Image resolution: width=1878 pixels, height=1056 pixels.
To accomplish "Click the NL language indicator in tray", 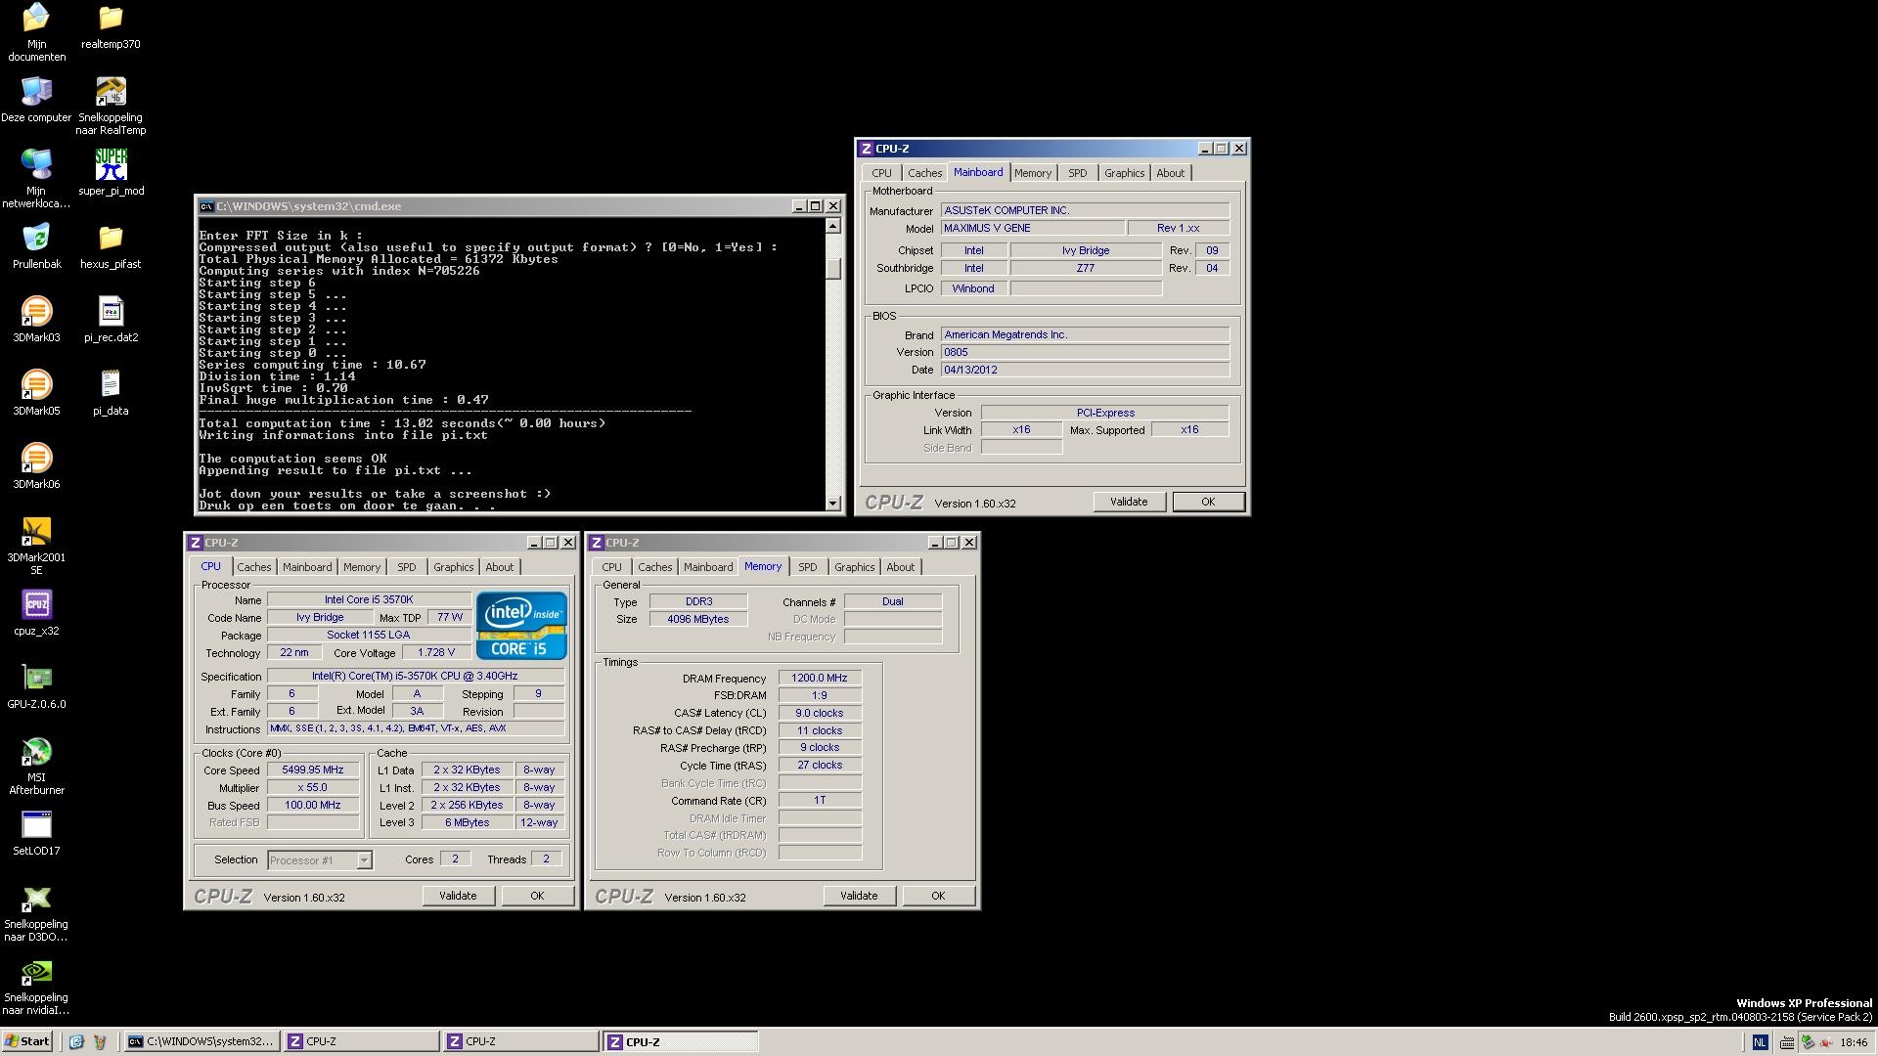I will (1760, 1042).
